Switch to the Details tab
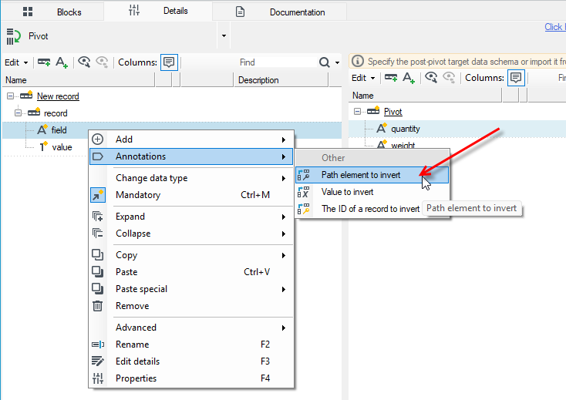 point(158,12)
